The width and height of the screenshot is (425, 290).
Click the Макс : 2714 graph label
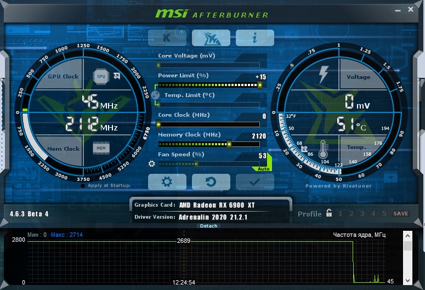point(67,235)
